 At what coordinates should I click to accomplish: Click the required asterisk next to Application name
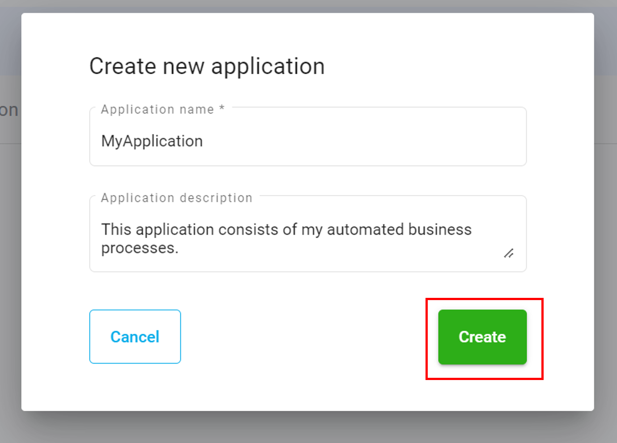[x=222, y=109]
